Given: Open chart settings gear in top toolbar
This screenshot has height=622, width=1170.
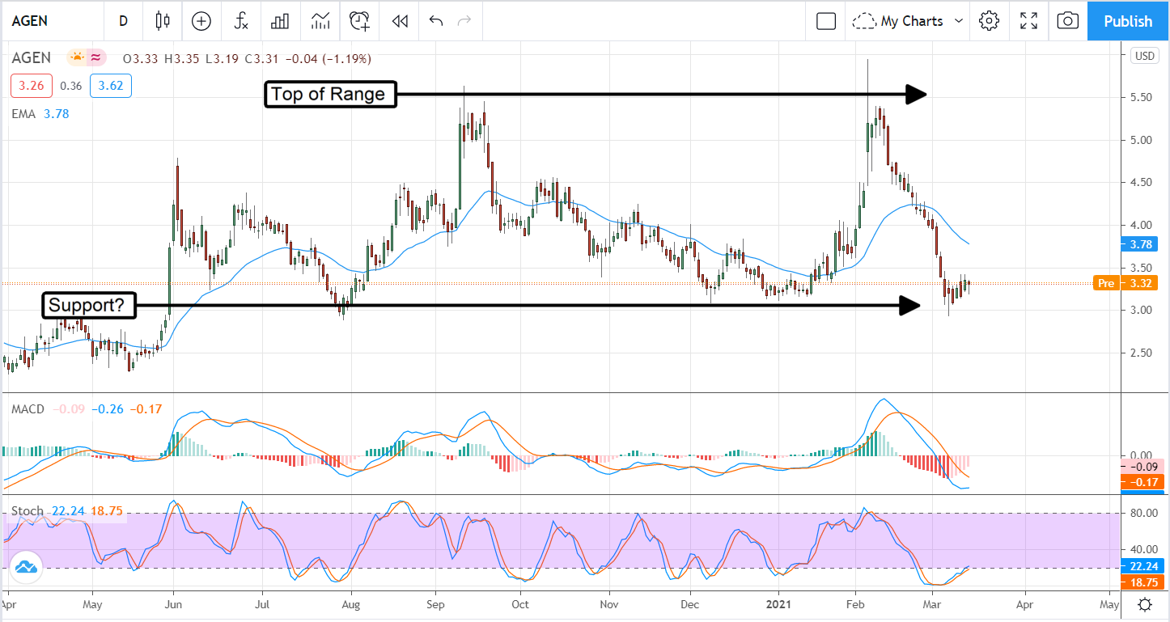Looking at the screenshot, I should pos(988,21).
